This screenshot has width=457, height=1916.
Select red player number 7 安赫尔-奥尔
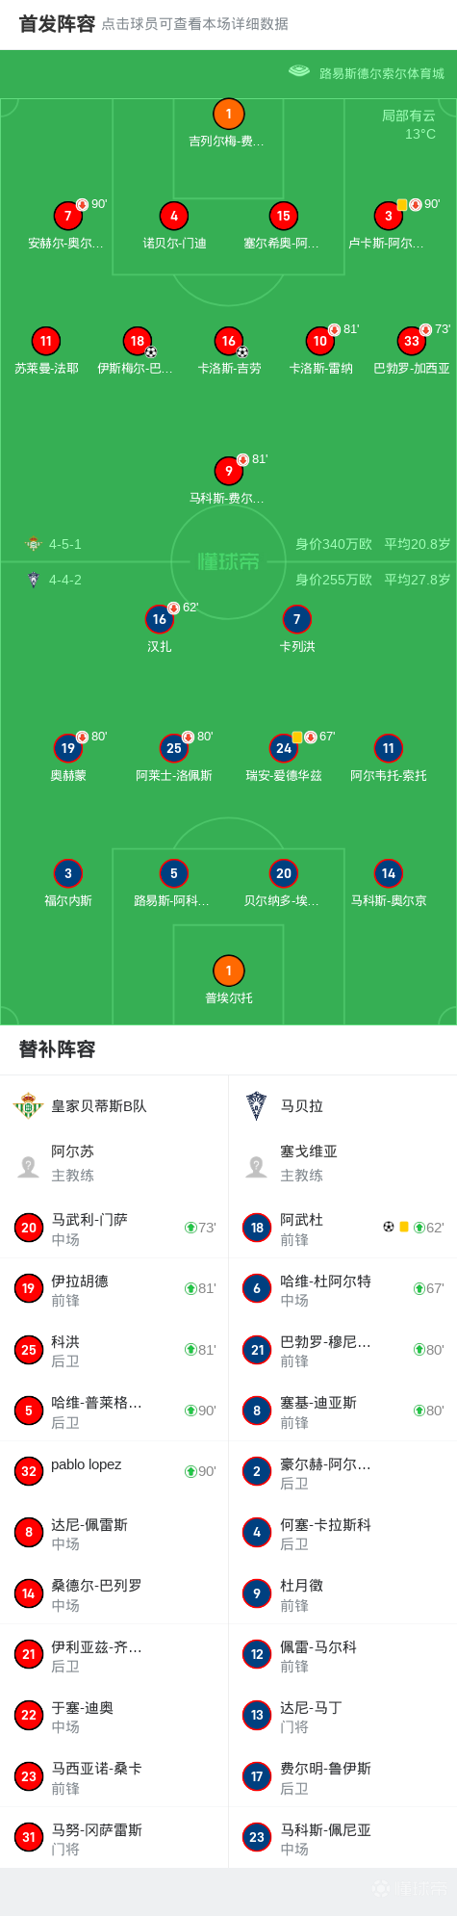click(x=67, y=217)
